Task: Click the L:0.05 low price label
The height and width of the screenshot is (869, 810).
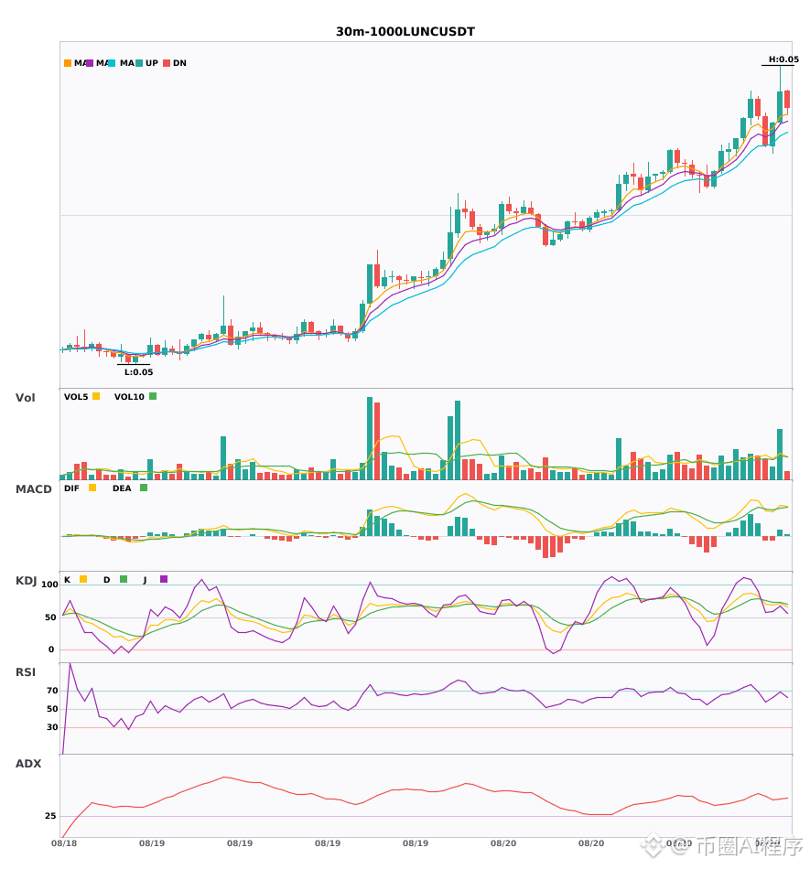Action: tap(138, 372)
